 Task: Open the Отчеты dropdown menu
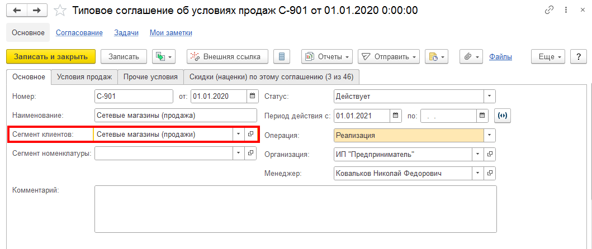click(x=327, y=56)
